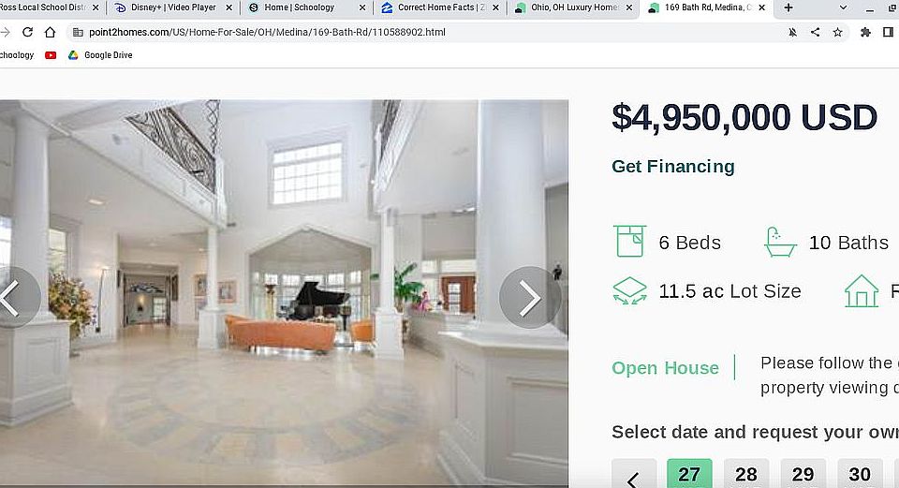Open the share icon in address bar
The image size is (899, 488).
[x=815, y=32]
